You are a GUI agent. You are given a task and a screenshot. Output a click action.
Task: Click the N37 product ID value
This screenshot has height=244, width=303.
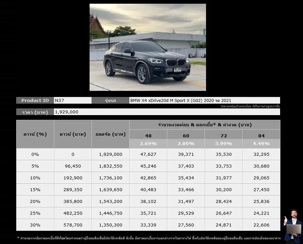tap(73, 100)
